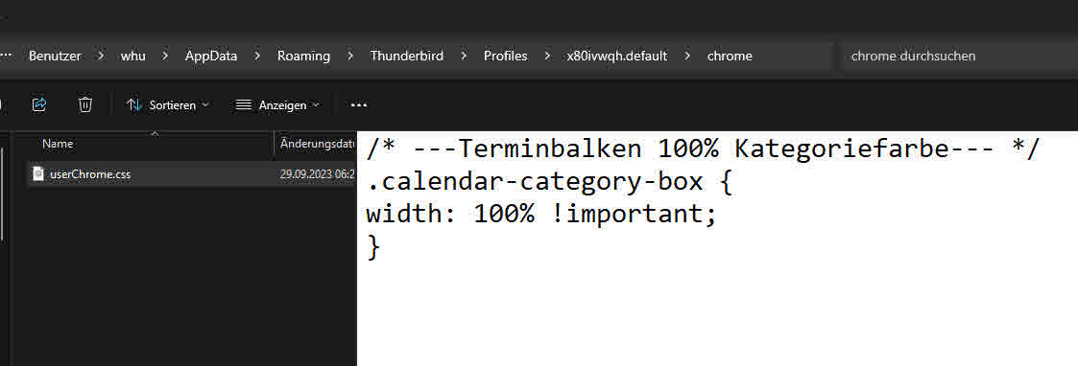
Task: Expand the Sortieren dropdown arrow
Action: (x=204, y=105)
